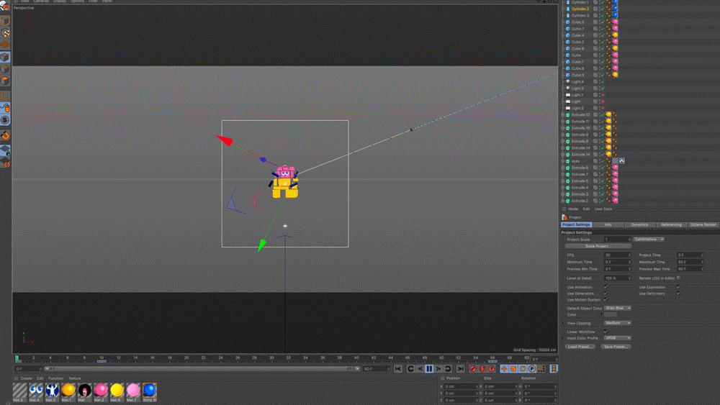Select the light pink Mat.7 material
Viewport: 720px width, 405px height.
tap(133, 391)
